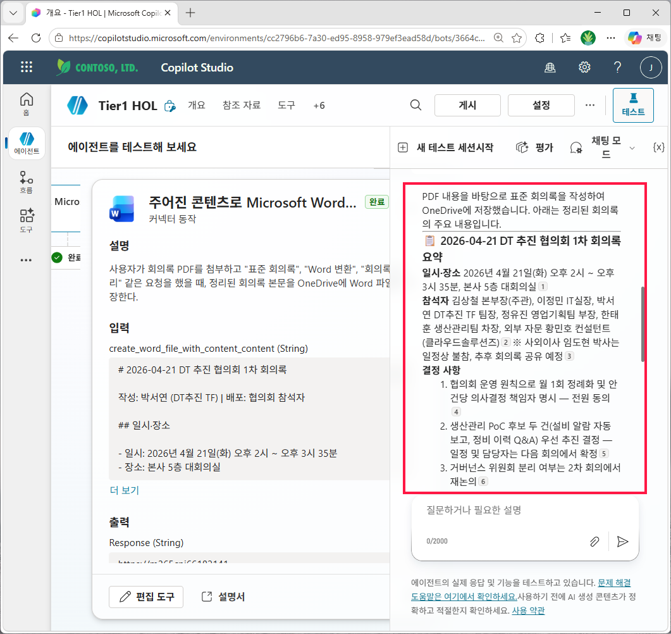Click the 완료 status badge
Viewport: 671px width, 634px height.
coord(376,202)
